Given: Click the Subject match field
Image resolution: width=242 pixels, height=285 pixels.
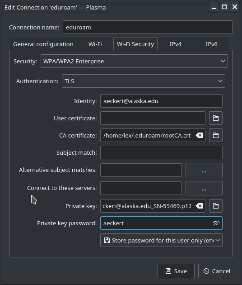Looking at the screenshot, I should (x=161, y=152).
